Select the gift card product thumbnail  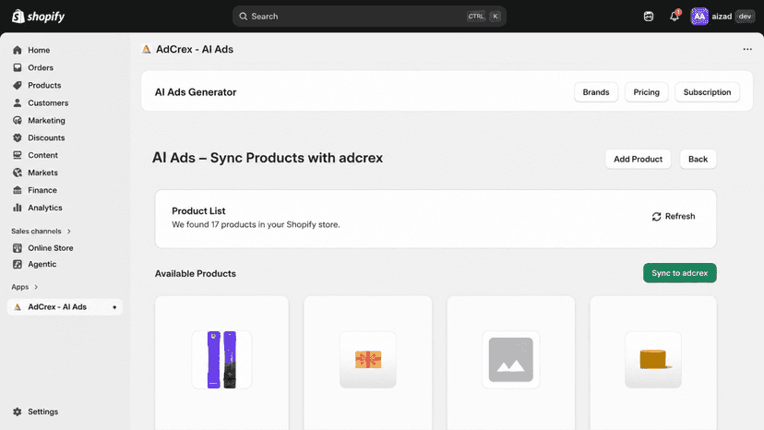pyautogui.click(x=368, y=360)
